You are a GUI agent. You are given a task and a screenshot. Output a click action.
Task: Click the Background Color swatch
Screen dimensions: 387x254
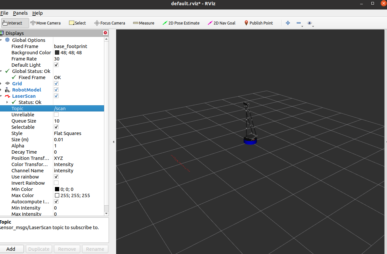pyautogui.click(x=57, y=53)
